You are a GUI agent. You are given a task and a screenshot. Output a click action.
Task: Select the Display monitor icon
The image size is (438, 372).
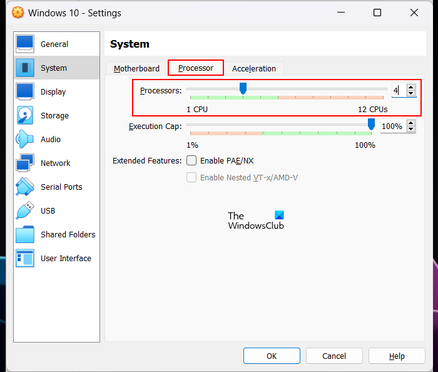tap(25, 91)
